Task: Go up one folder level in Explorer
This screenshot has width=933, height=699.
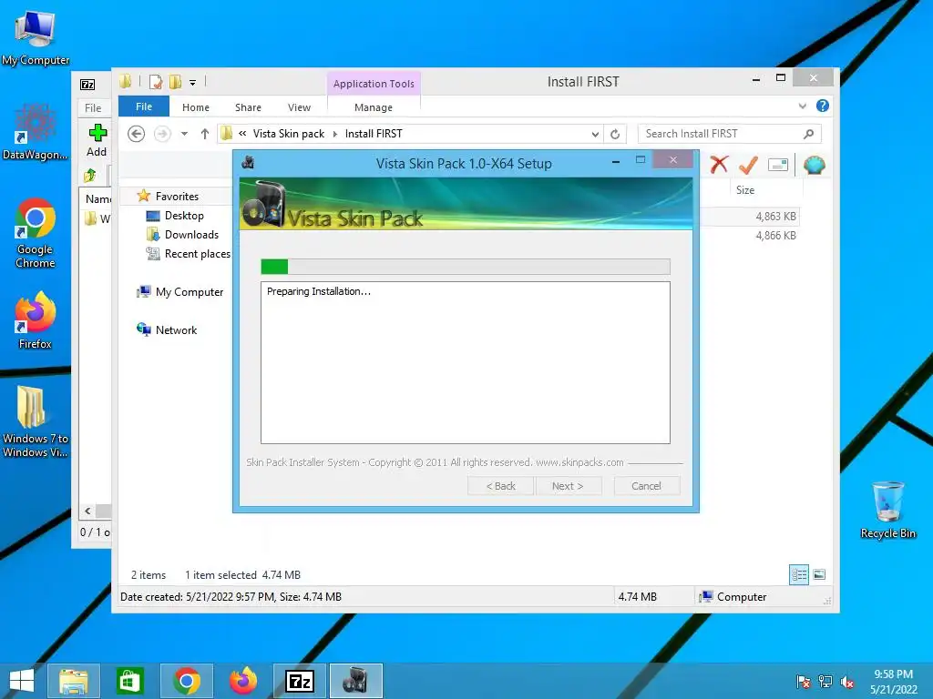Action: point(205,134)
